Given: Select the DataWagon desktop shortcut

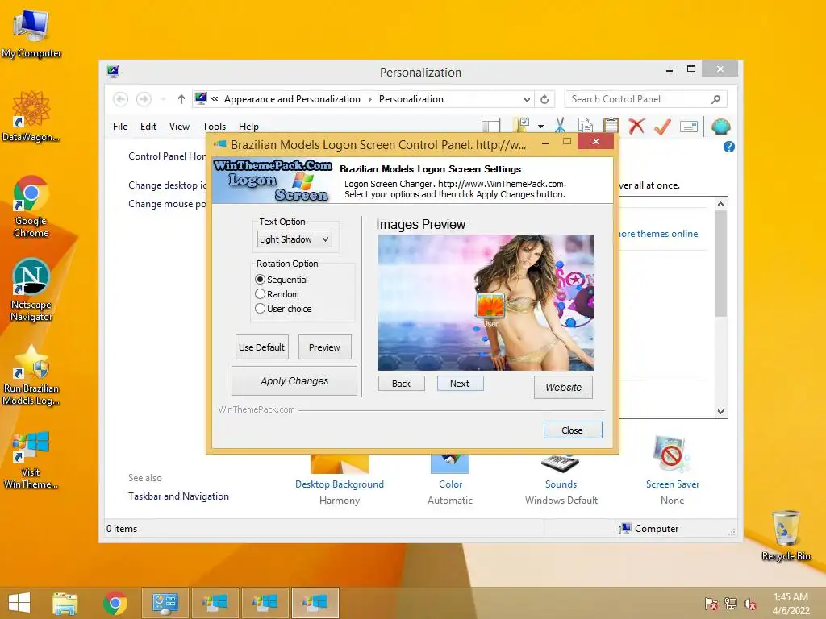Looking at the screenshot, I should pos(31,116).
